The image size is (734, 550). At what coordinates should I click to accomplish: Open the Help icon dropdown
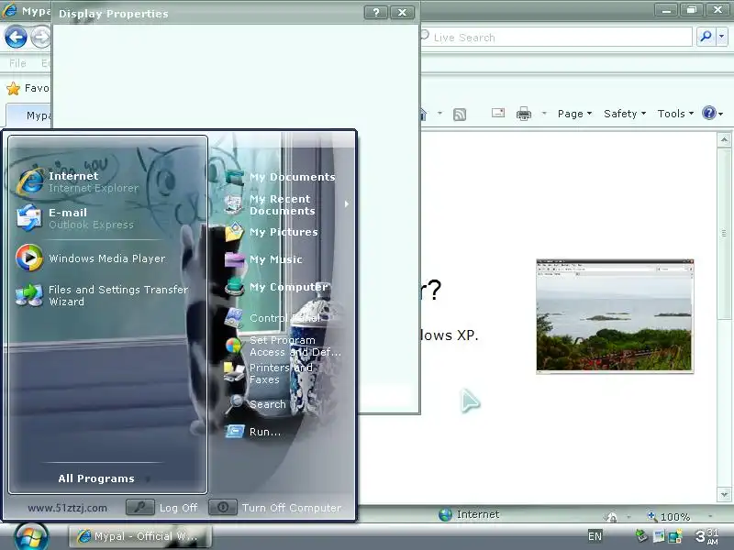(x=713, y=113)
